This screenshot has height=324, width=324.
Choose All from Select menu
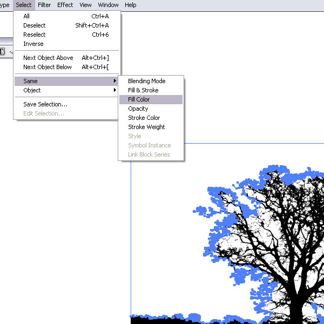click(x=66, y=16)
